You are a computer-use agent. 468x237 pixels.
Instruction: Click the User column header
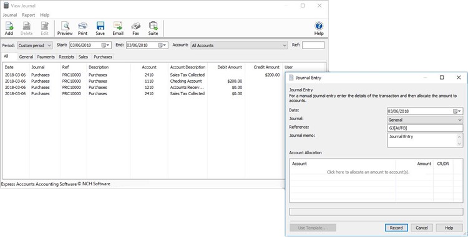(x=289, y=67)
